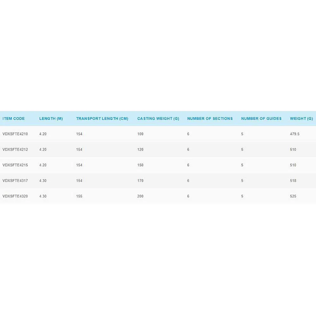Choose item code VDXSFTE4317
Screen dimensions: 316x316
click(x=15, y=181)
